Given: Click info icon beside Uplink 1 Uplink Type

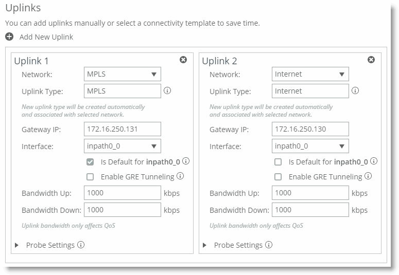Looking at the screenshot, I should pyautogui.click(x=167, y=91).
